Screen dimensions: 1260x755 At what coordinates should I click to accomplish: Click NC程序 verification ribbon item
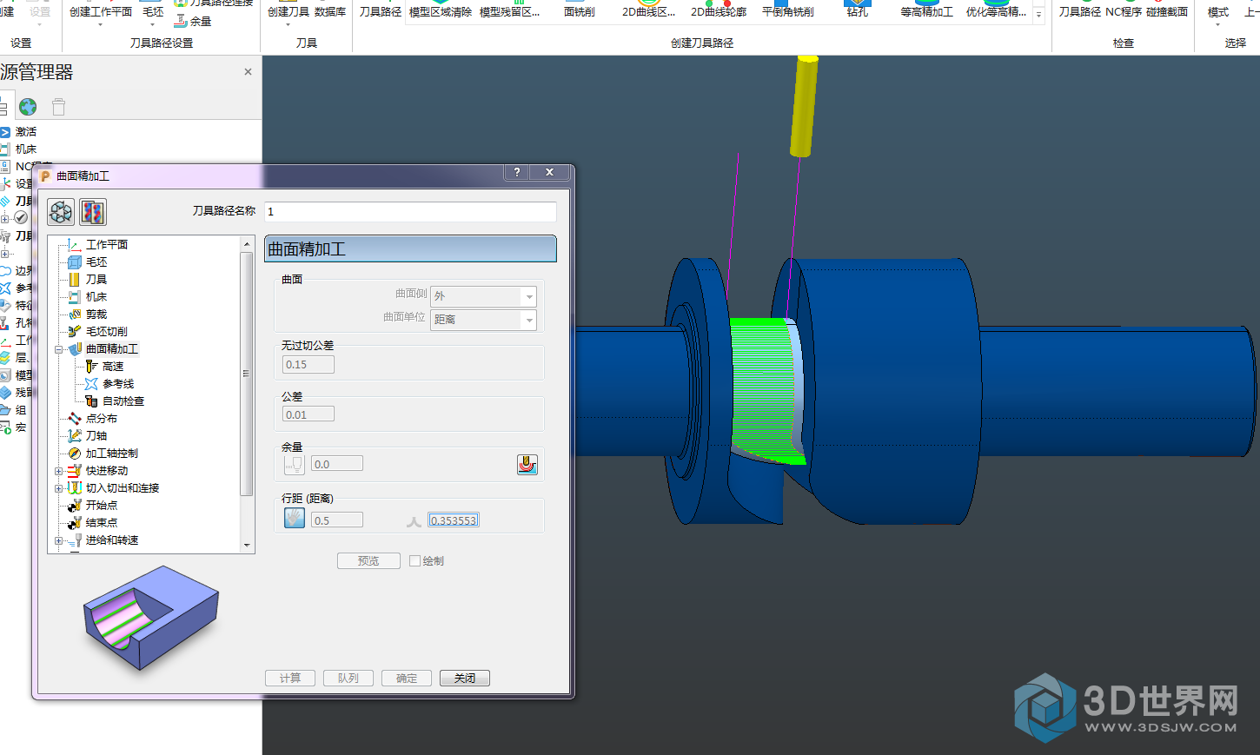[x=1124, y=11]
